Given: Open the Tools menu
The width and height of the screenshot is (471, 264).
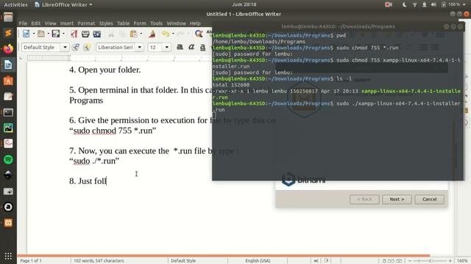Looking at the screenshot, I should click(156, 23).
